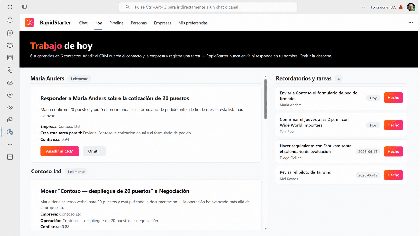Open the diamond-shaped app icon in rail

click(10, 107)
